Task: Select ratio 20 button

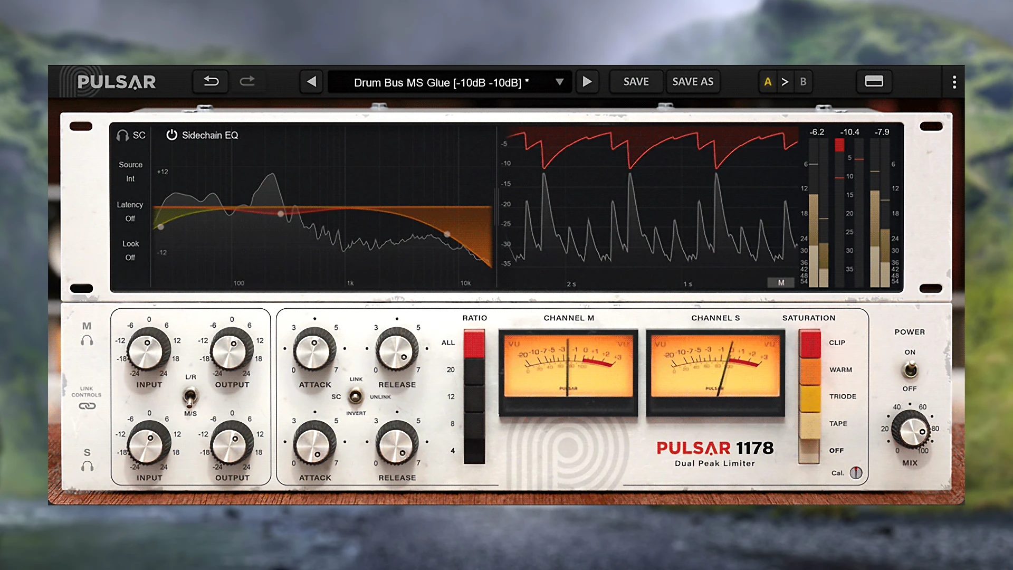Action: 474,371
